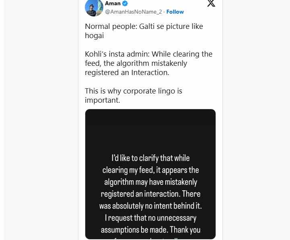This screenshot has height=240, width=290.
Task: Open the @AmanHasNoName_2 handle link
Action: [134, 12]
